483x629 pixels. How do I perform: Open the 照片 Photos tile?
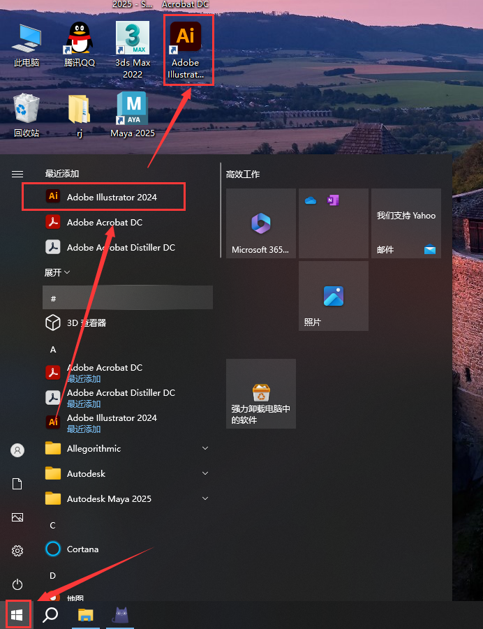(x=333, y=296)
